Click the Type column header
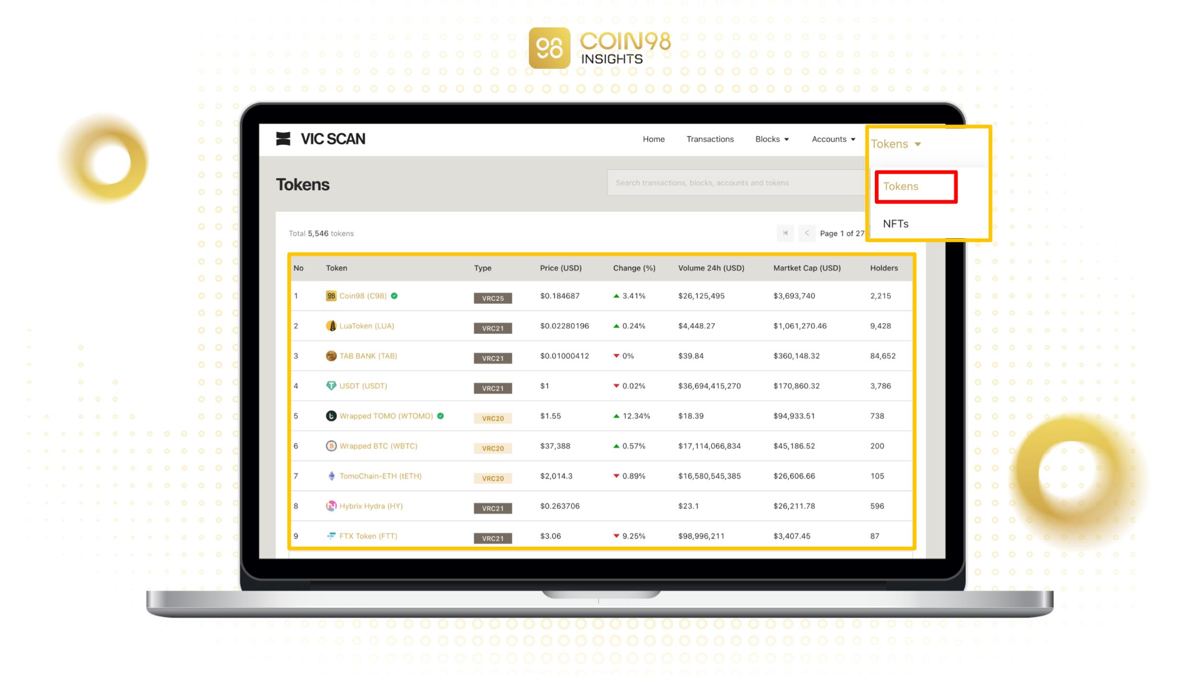The height and width of the screenshot is (675, 1200). (482, 268)
